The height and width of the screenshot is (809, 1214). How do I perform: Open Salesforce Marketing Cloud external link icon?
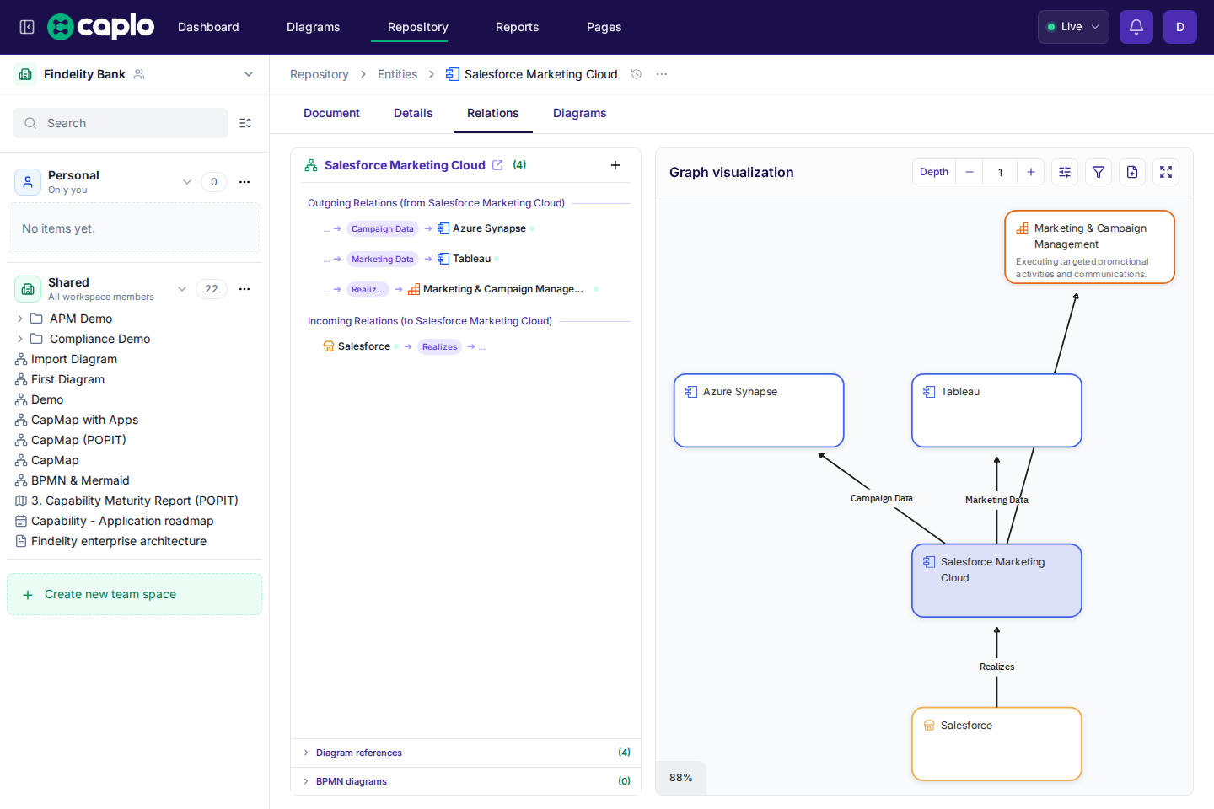(497, 165)
